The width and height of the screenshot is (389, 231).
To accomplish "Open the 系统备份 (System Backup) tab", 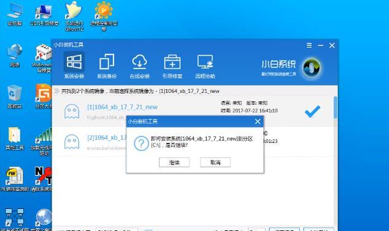I will (x=107, y=66).
